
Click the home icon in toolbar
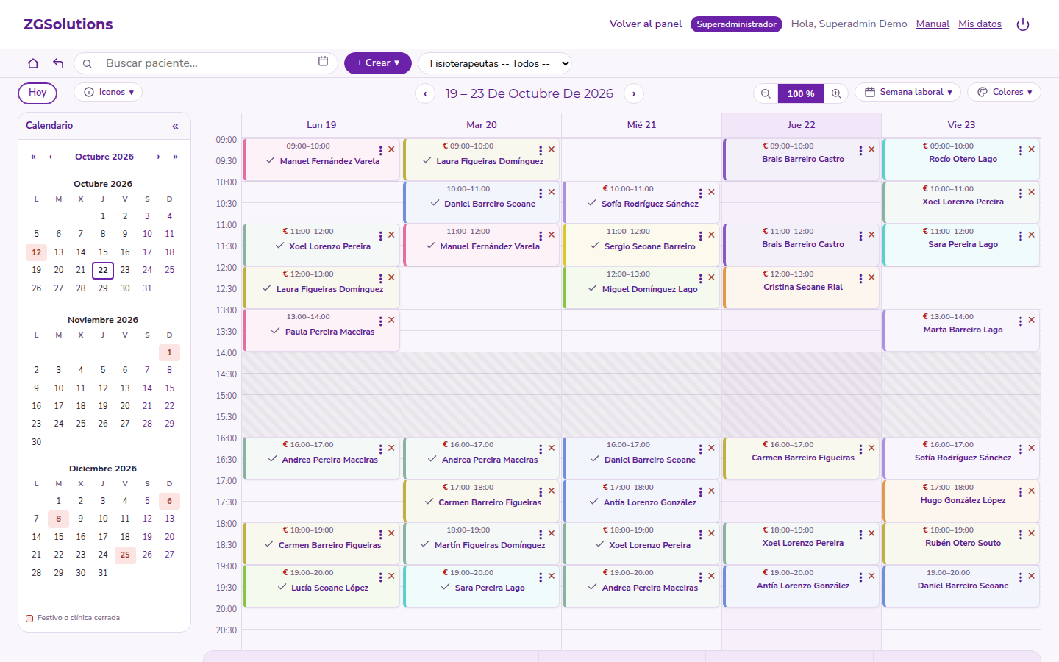point(33,63)
